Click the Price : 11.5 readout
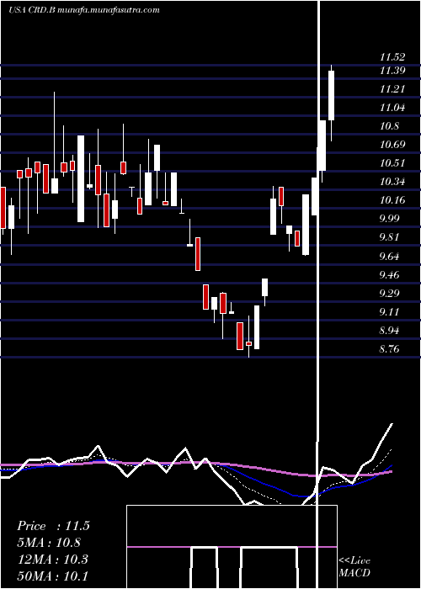Screen dimensions: 421x589 coord(53,526)
